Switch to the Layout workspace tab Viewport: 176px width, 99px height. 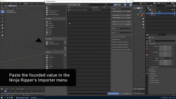(x=26, y=4)
